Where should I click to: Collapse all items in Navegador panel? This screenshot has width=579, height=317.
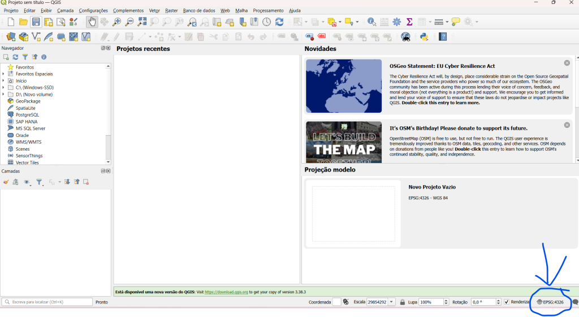tap(34, 57)
